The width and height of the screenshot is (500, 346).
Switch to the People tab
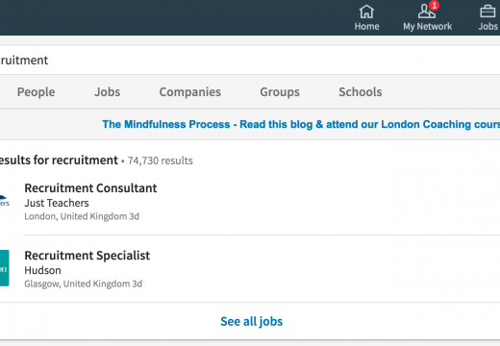click(36, 92)
